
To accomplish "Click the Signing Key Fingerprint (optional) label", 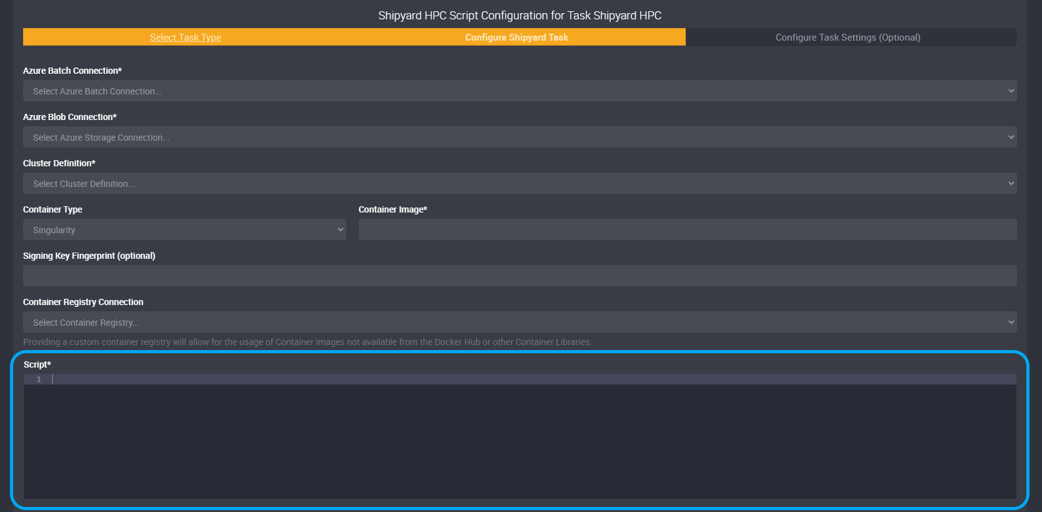I will [x=89, y=256].
